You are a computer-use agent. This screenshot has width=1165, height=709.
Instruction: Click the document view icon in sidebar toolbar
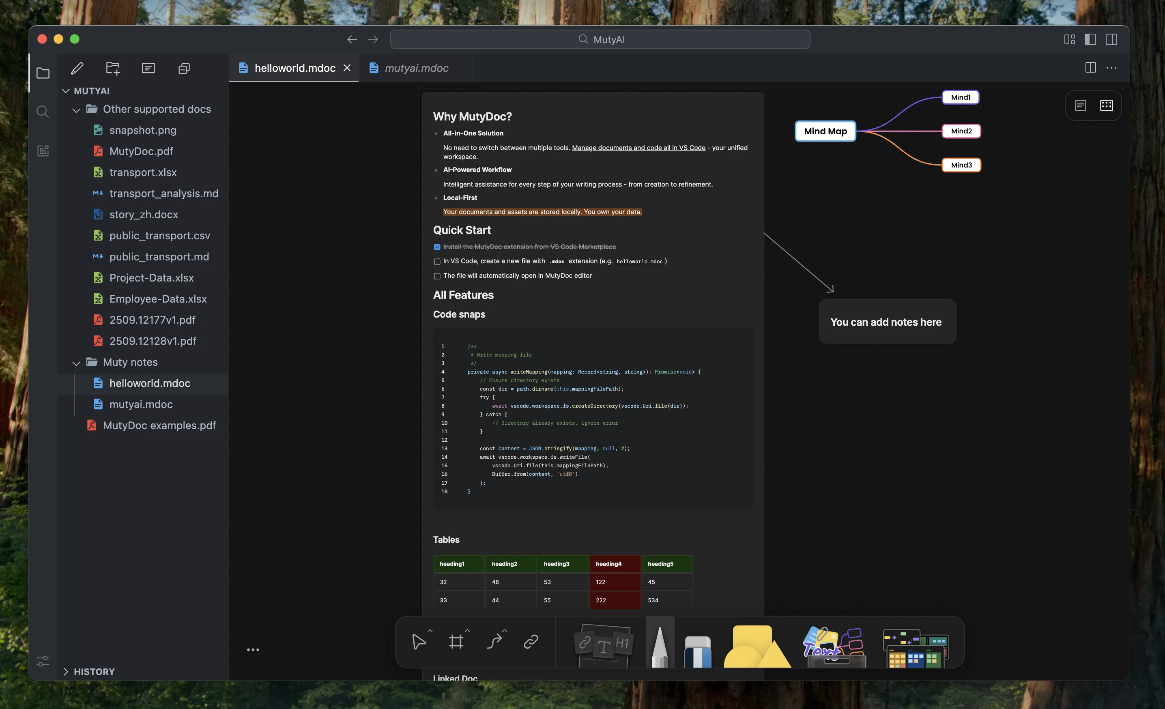click(148, 69)
